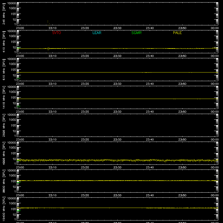Screen dimensions: 223x223
Task: Click the 10000 tick label on 245 MHz axis
Action: coord(12,3)
